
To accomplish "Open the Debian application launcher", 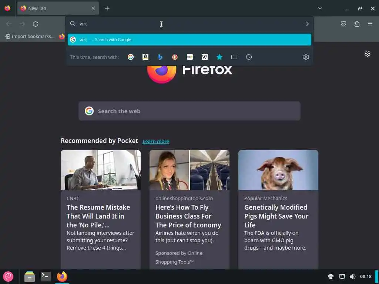I will click(x=8, y=277).
